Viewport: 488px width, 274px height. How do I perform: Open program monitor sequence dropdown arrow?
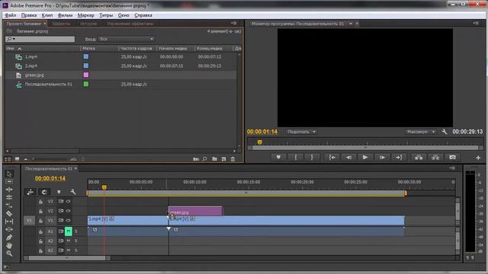(x=351, y=24)
